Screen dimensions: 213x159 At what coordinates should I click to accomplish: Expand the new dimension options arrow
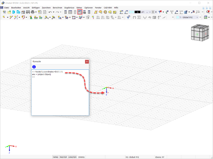[50, 17]
